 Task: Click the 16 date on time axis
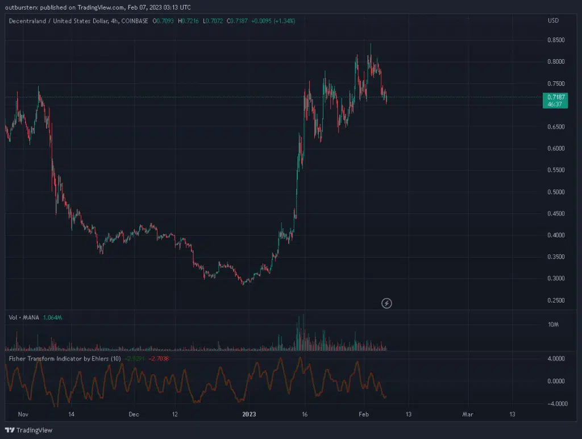[305, 414]
